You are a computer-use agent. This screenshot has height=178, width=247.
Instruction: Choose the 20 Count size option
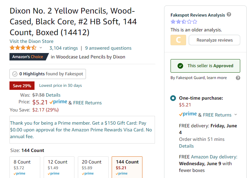coord(93,167)
